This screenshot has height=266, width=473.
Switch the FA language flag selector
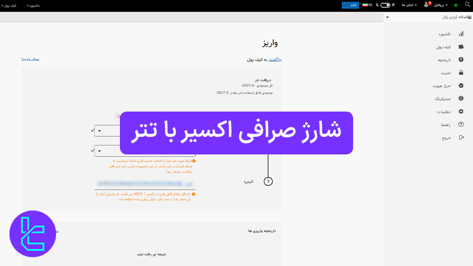click(x=367, y=5)
